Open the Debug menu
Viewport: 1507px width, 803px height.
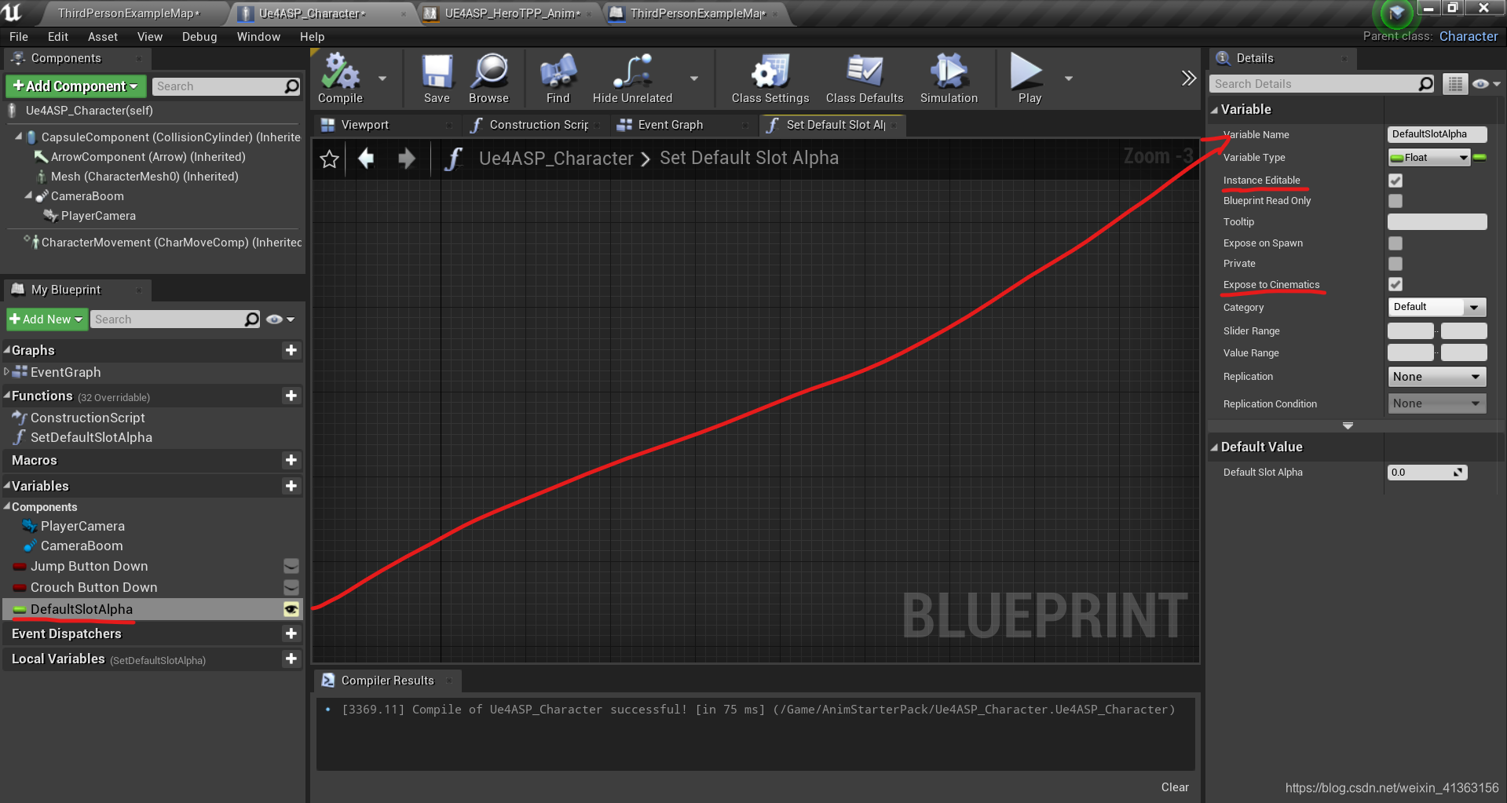click(x=199, y=37)
